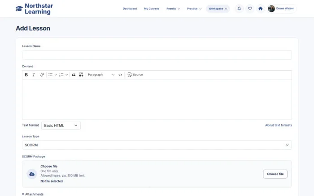Viewport: 314px width, 196px height.
Task: Open the Paragraph heading dropdown
Action: pyautogui.click(x=101, y=75)
